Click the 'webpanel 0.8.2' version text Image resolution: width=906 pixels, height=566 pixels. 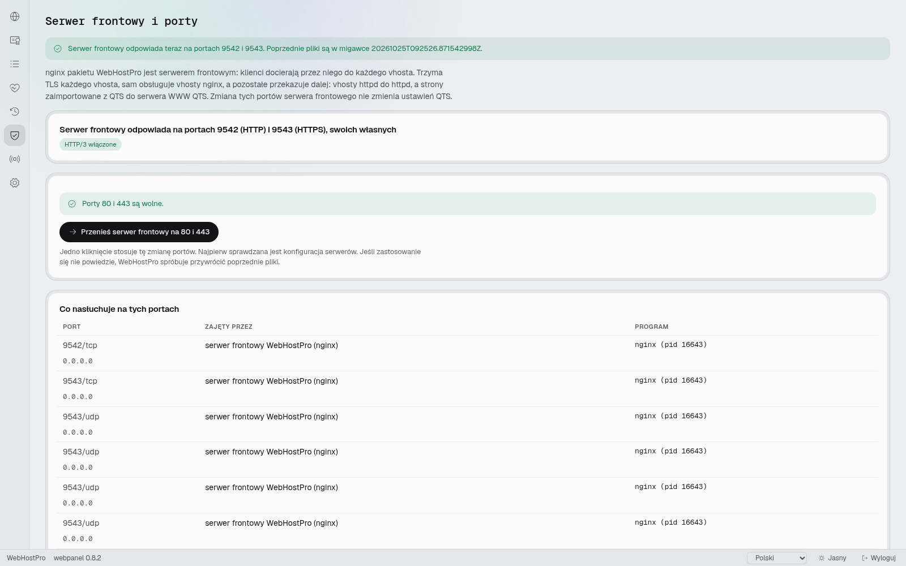coord(78,558)
